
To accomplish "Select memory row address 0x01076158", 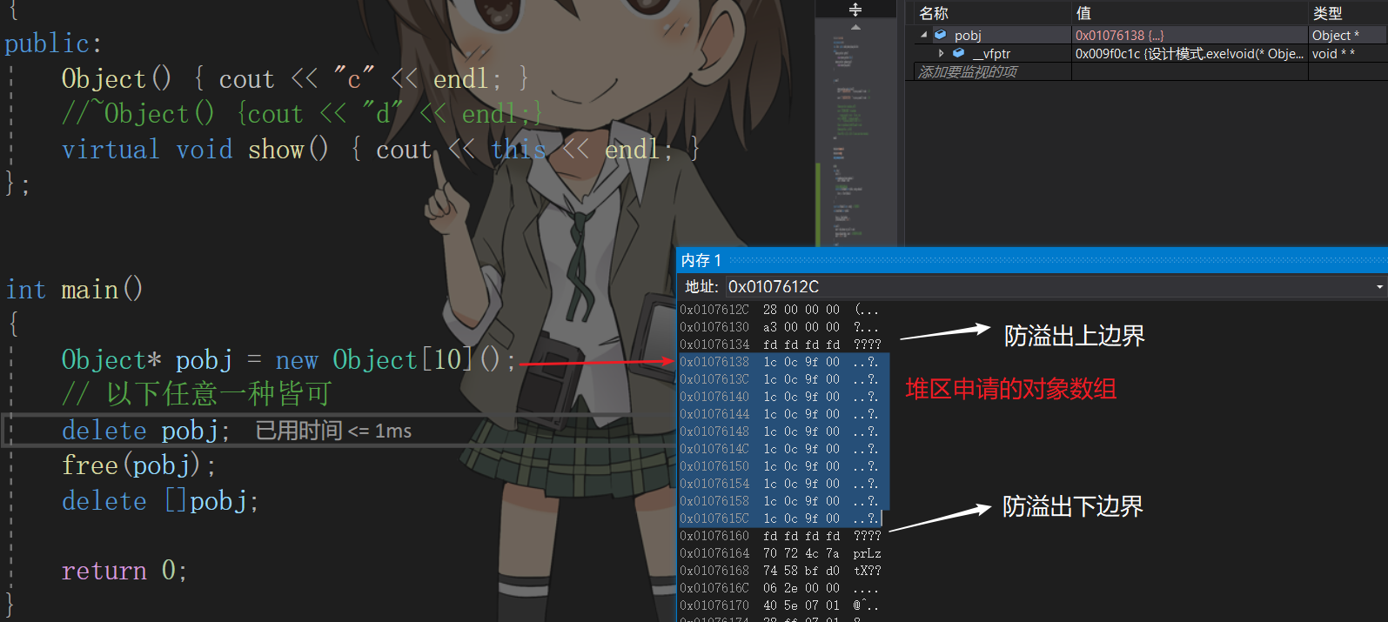I will click(x=714, y=501).
